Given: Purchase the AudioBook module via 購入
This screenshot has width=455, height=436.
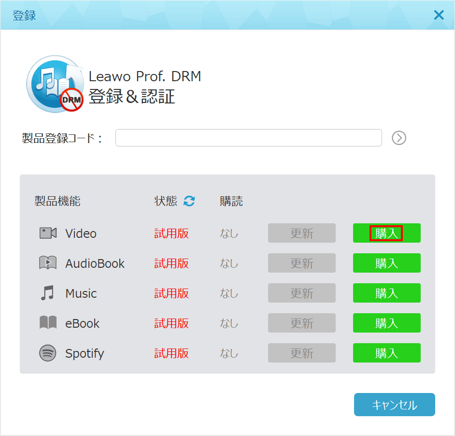Looking at the screenshot, I should pos(387,263).
